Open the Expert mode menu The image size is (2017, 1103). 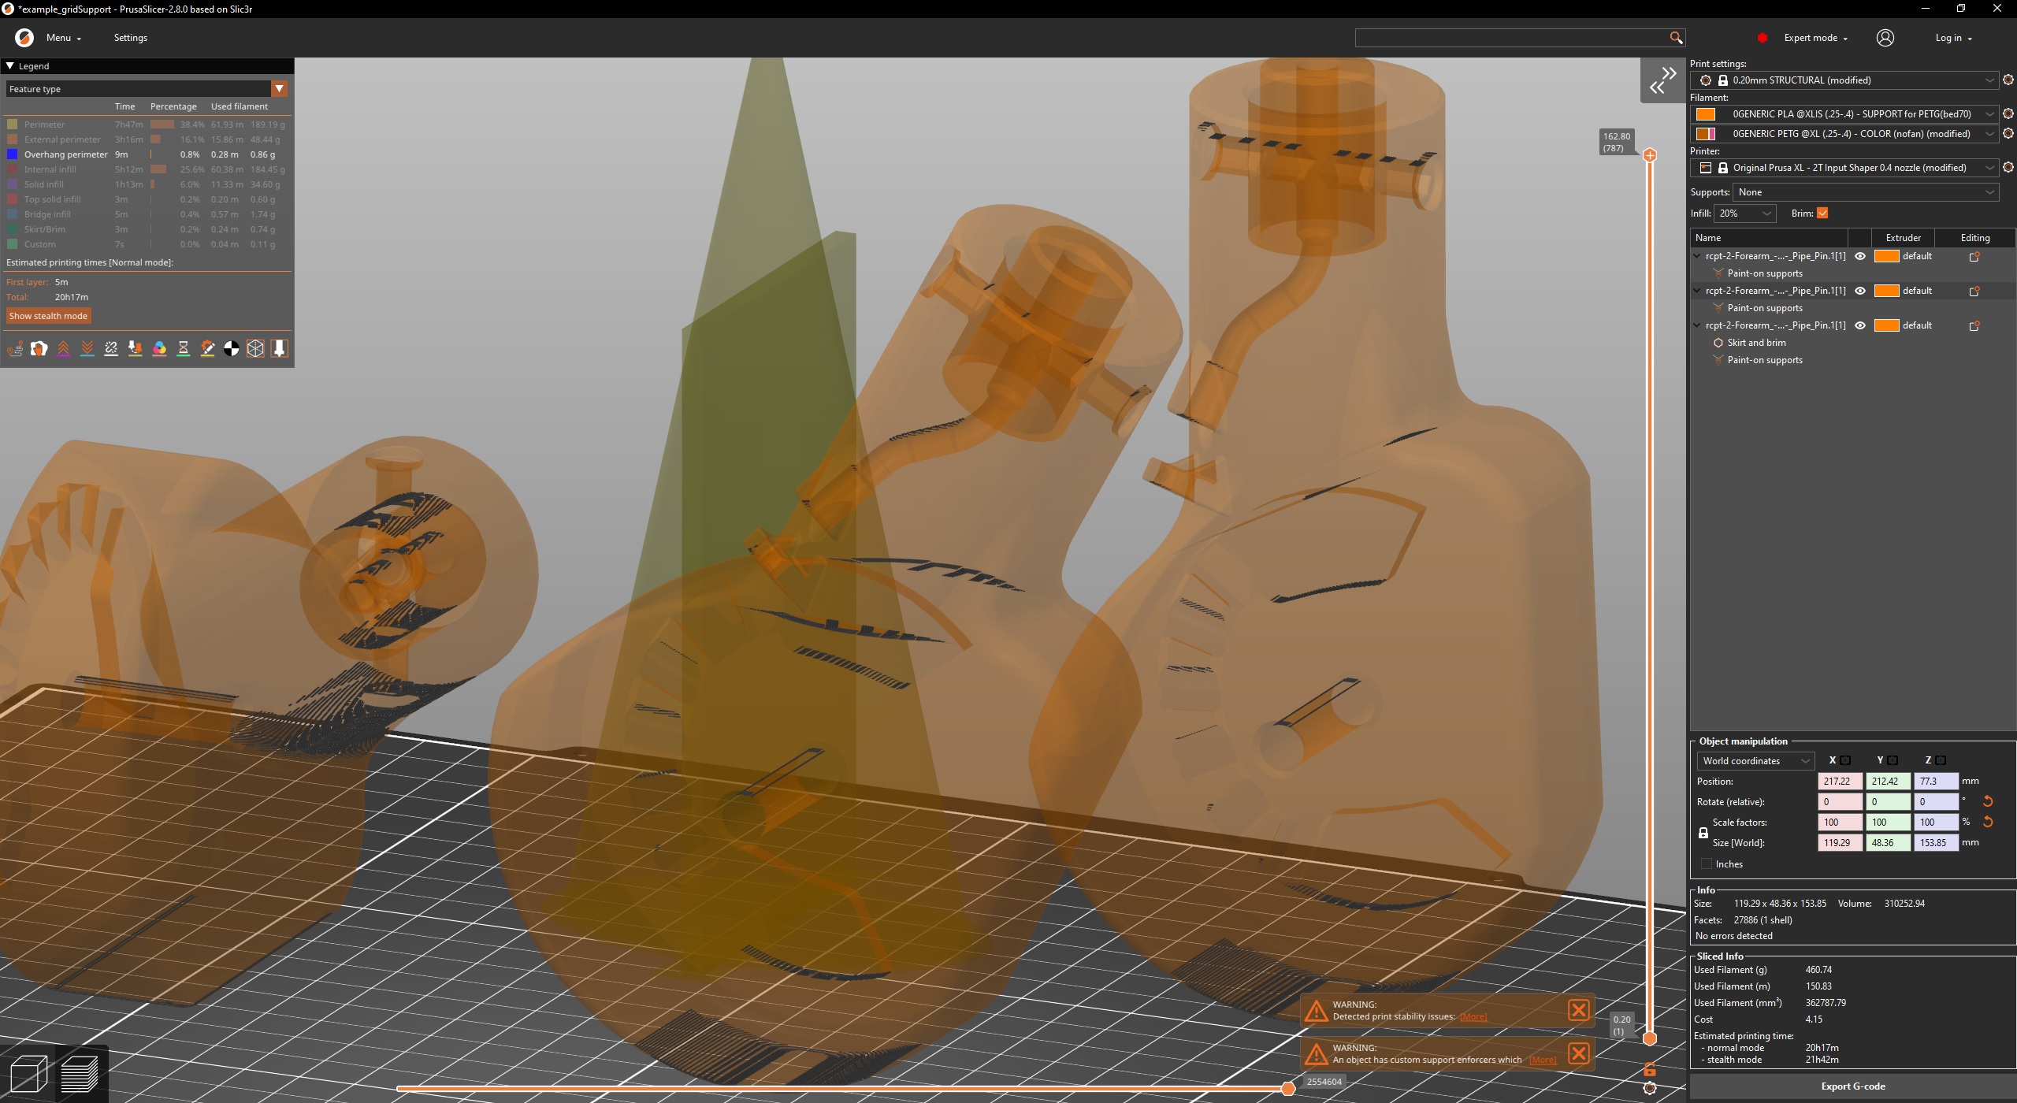point(1815,38)
